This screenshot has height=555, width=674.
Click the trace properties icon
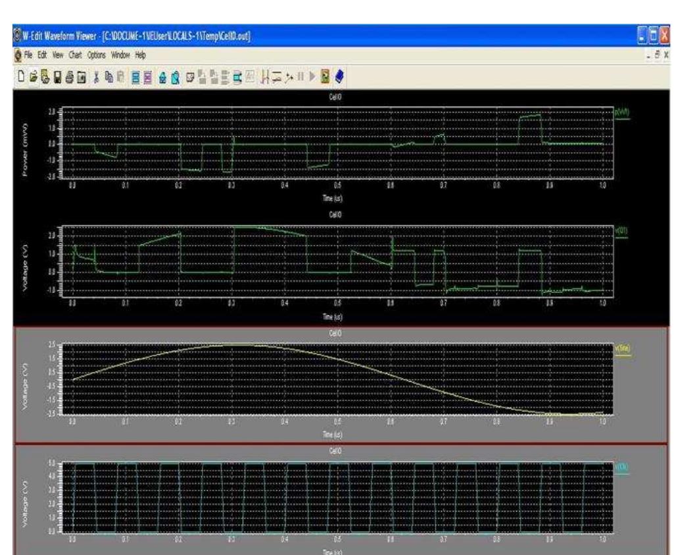[190, 78]
